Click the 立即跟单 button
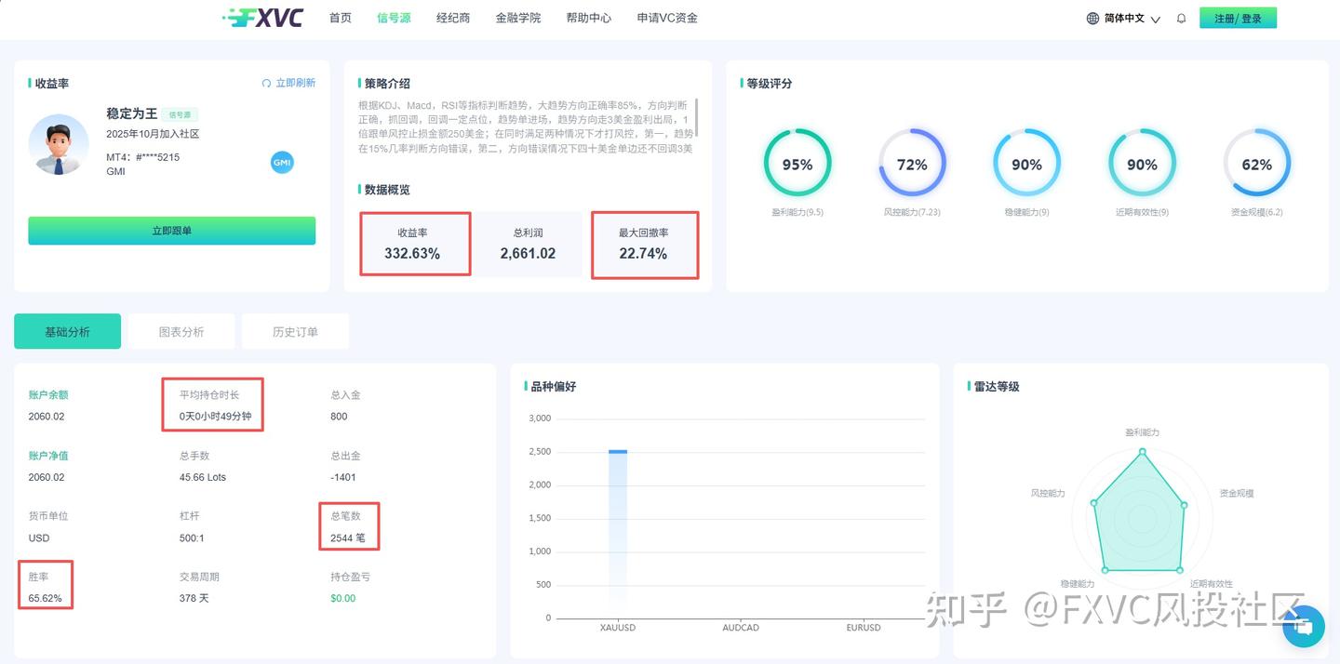 pos(171,230)
